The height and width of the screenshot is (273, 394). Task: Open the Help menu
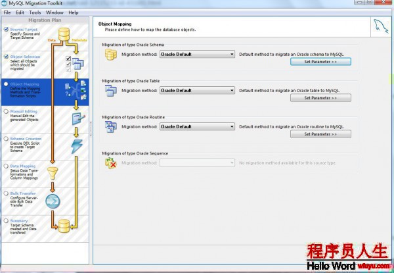(x=74, y=12)
